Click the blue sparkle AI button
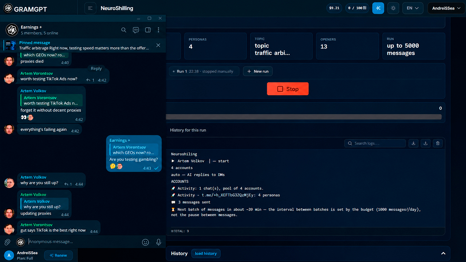 click(378, 8)
